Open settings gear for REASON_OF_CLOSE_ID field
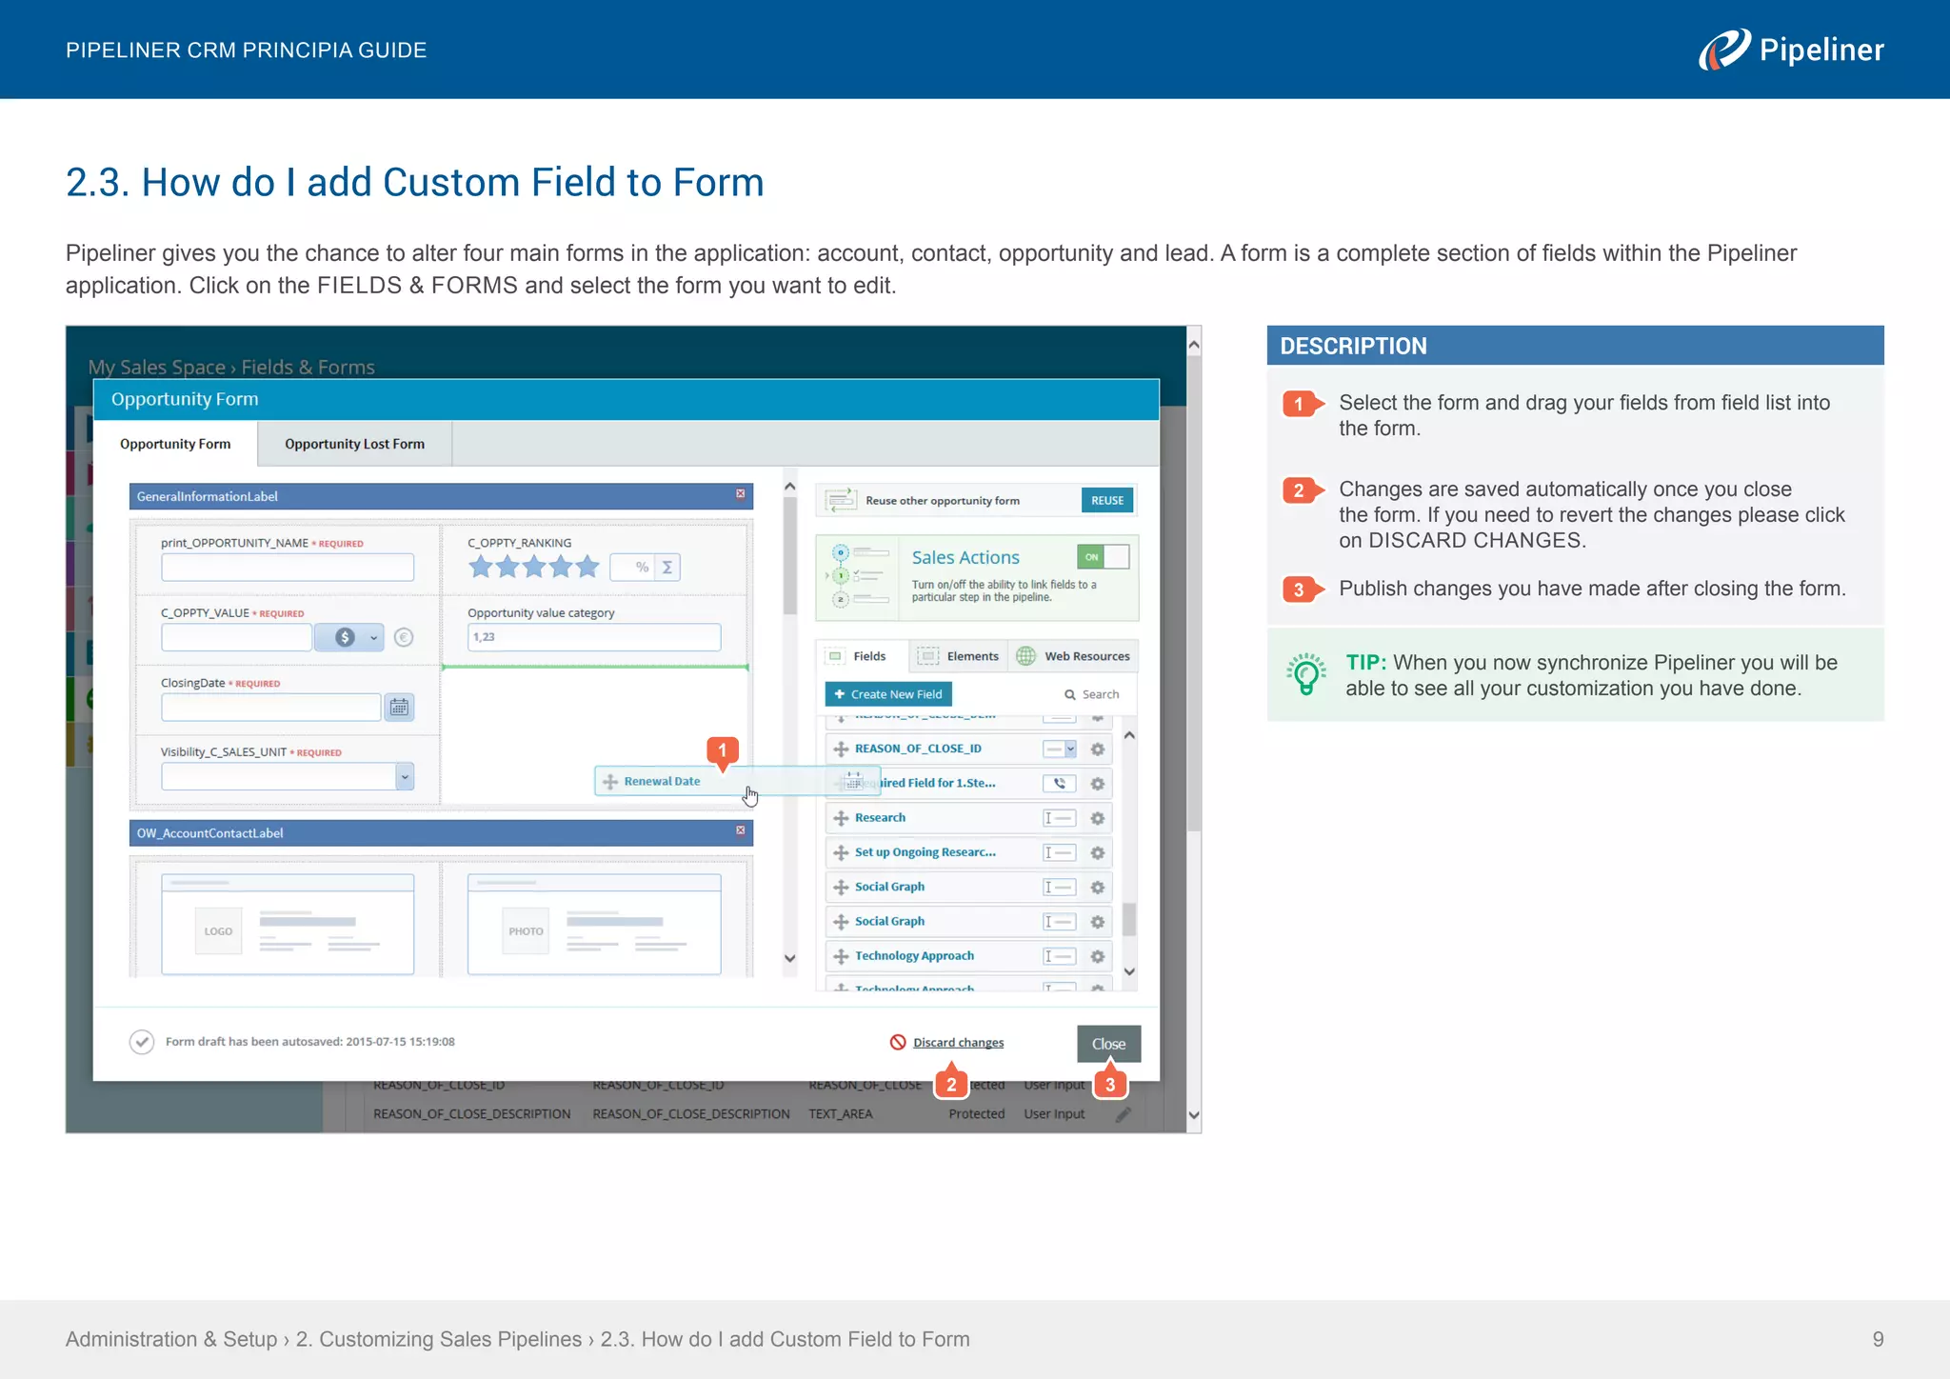The height and width of the screenshot is (1379, 1950). coord(1097,749)
